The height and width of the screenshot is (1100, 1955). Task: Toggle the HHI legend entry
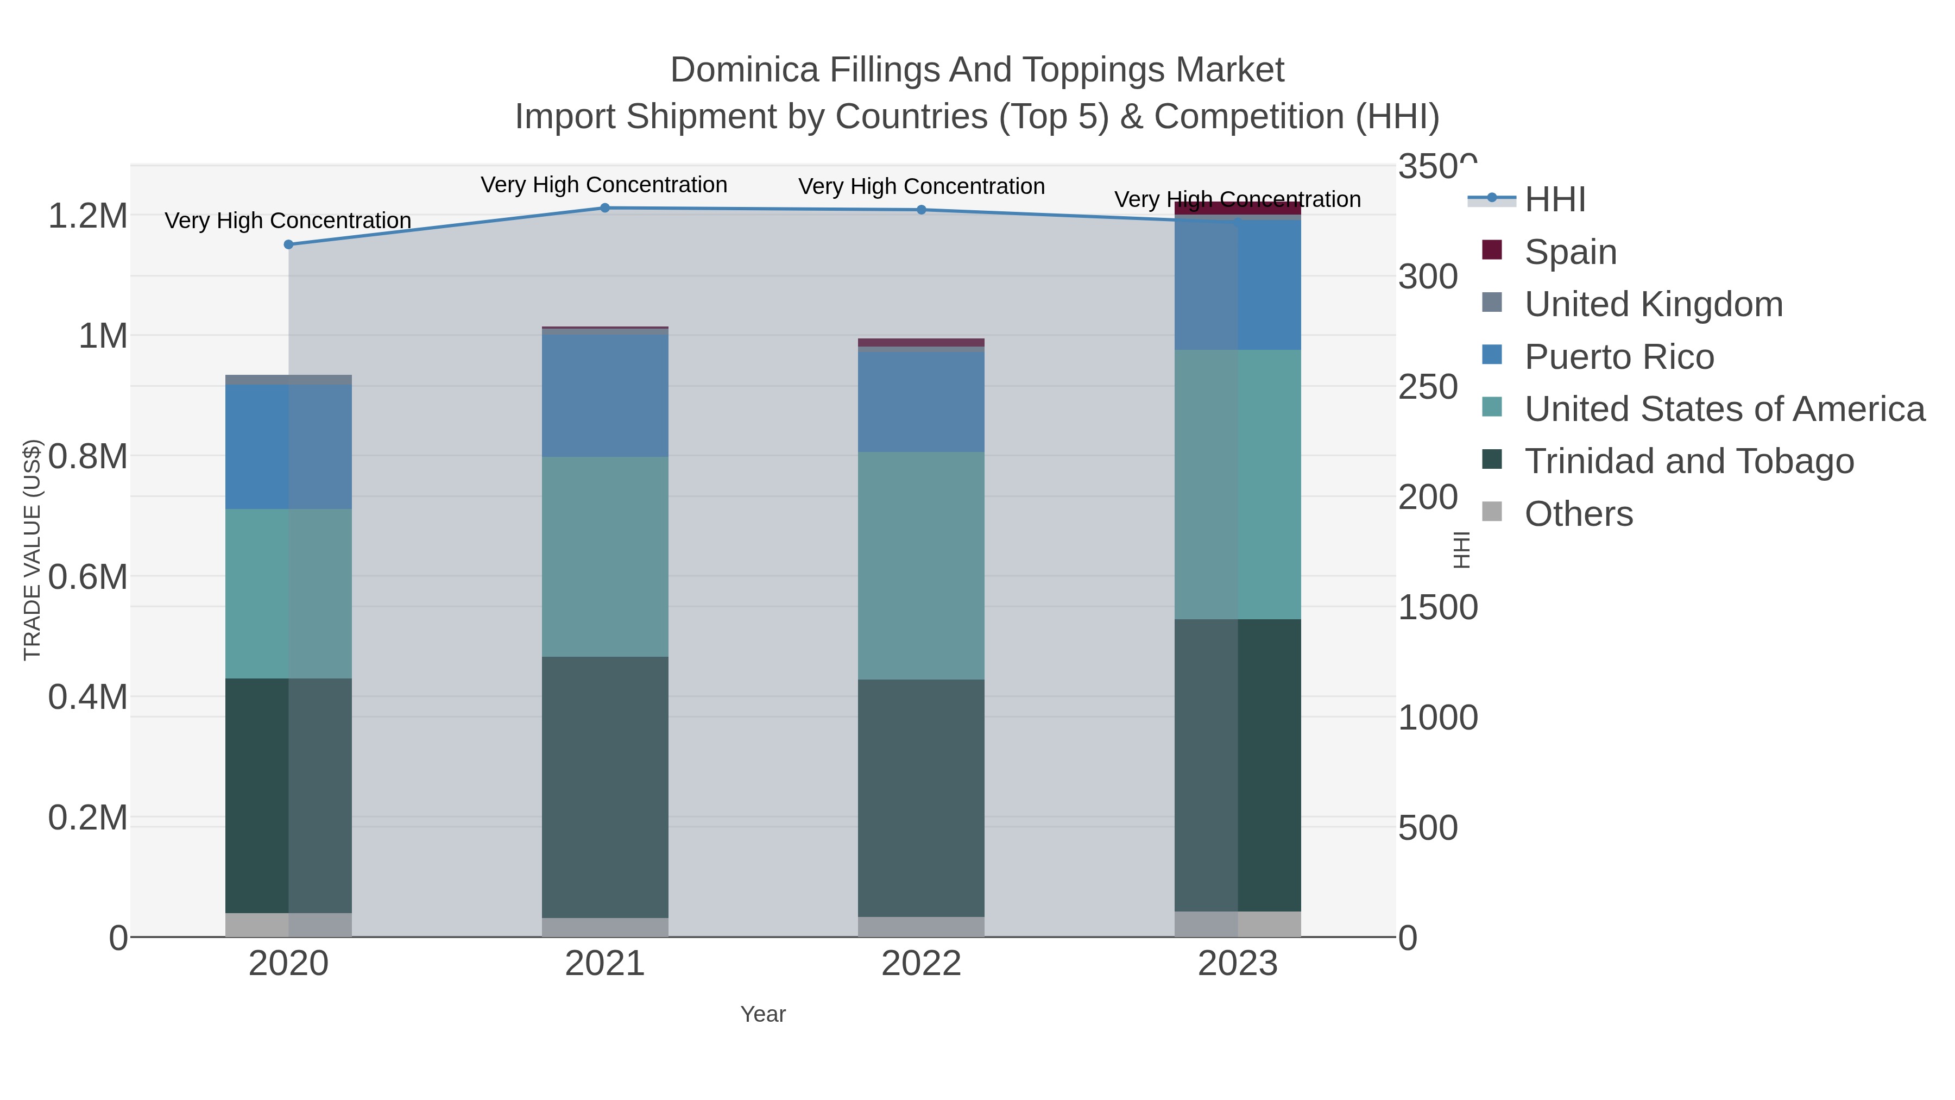pos(1527,200)
